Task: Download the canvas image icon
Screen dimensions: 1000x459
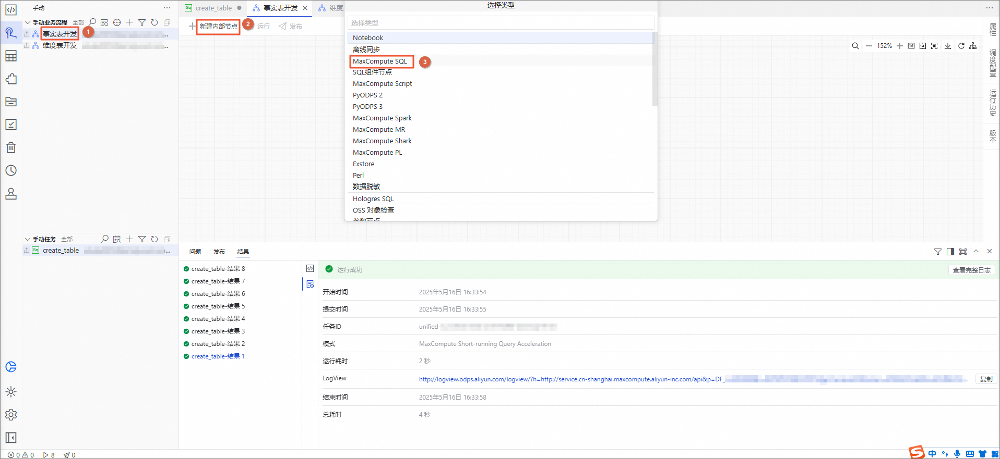Action: 948,46
